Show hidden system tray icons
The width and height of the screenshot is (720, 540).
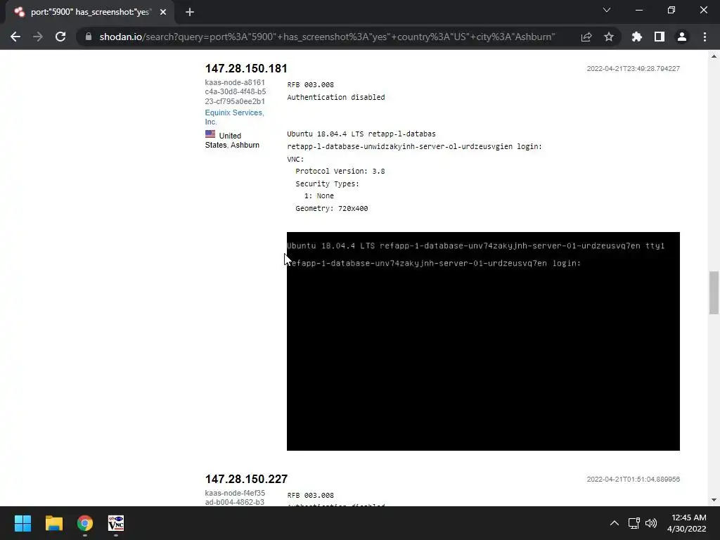[615, 523]
